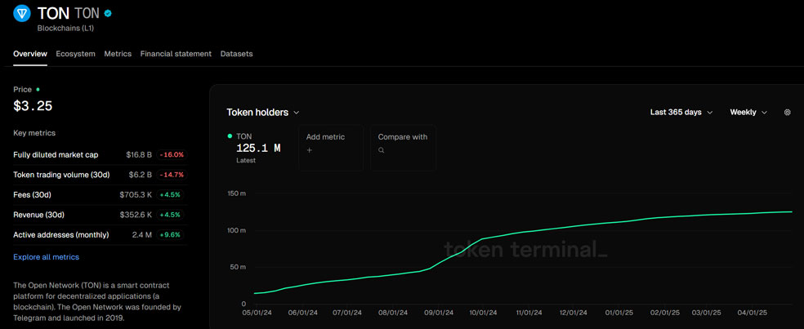Click the Add metric box
Image resolution: width=804 pixels, height=329 pixels.
331,148
